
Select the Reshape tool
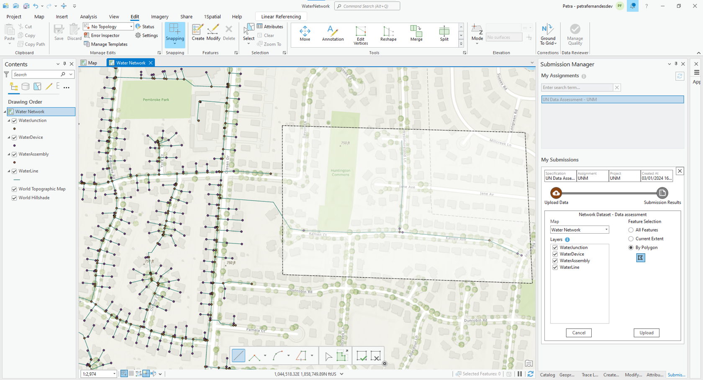pyautogui.click(x=388, y=33)
